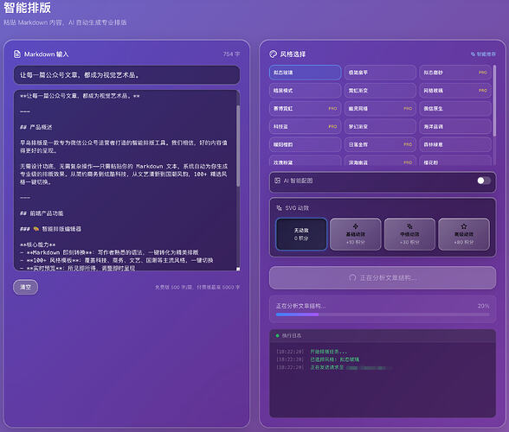Click the '## 产品概述' line in editor
The image size is (509, 432).
[x=36, y=127]
